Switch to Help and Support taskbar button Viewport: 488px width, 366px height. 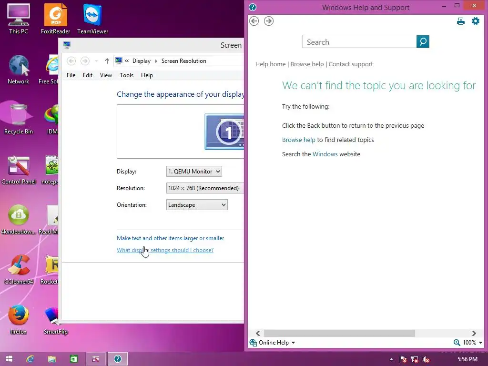[x=118, y=359]
